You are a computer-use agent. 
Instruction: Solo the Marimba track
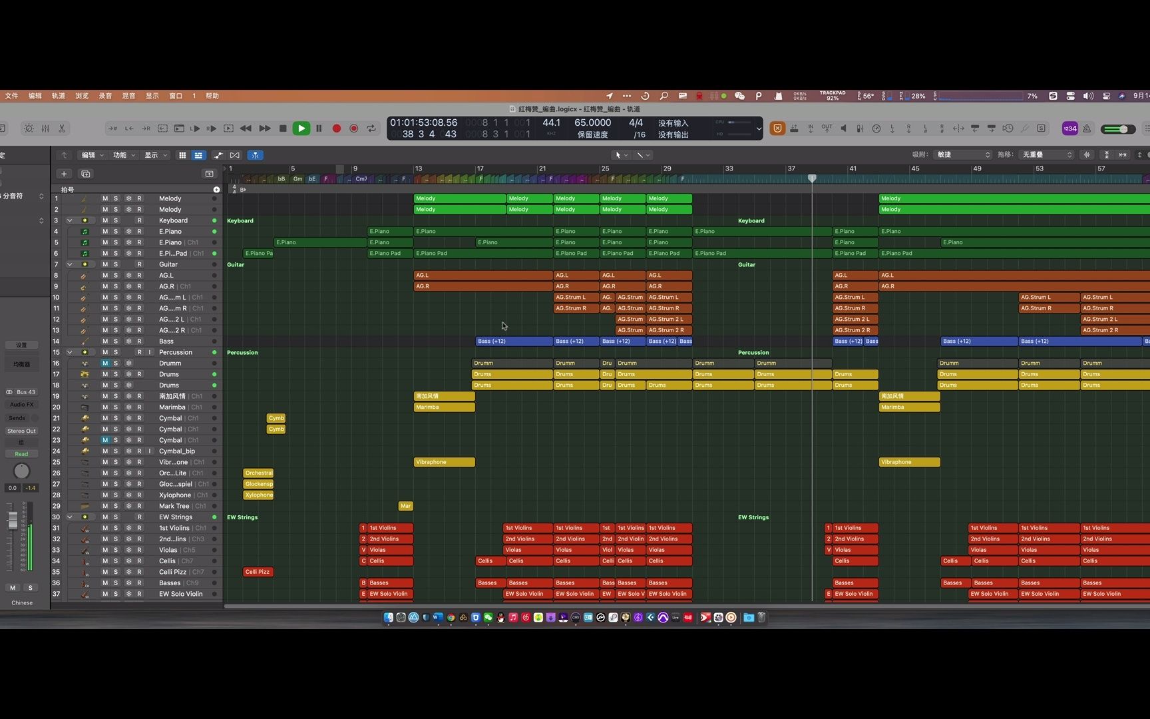point(116,407)
